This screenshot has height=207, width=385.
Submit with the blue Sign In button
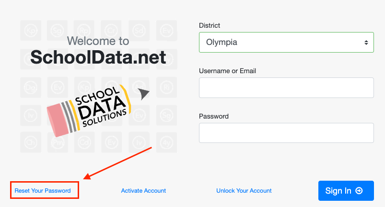click(x=346, y=191)
